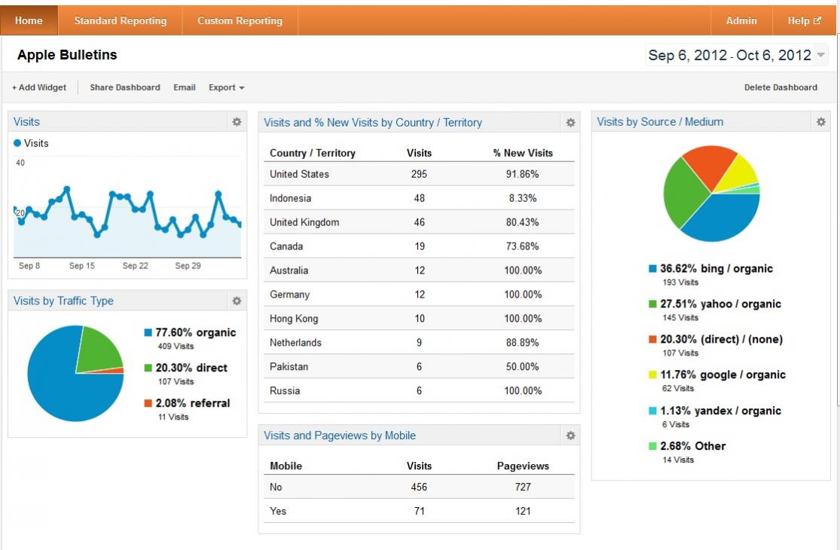Go to the Home tab
840x550 pixels.
[x=29, y=20]
